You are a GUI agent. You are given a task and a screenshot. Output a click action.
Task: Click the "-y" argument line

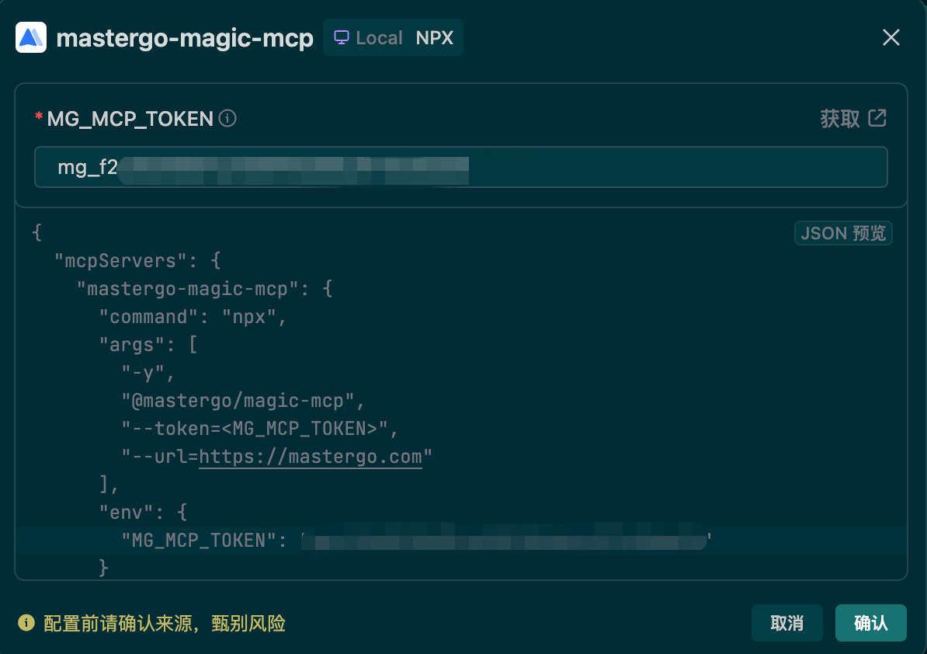pyautogui.click(x=148, y=373)
